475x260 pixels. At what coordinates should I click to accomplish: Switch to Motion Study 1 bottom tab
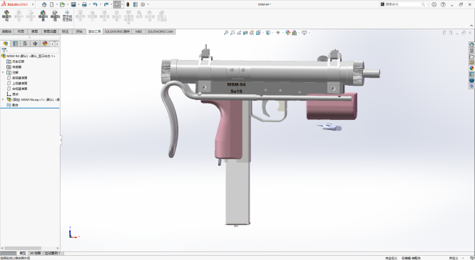click(x=53, y=253)
